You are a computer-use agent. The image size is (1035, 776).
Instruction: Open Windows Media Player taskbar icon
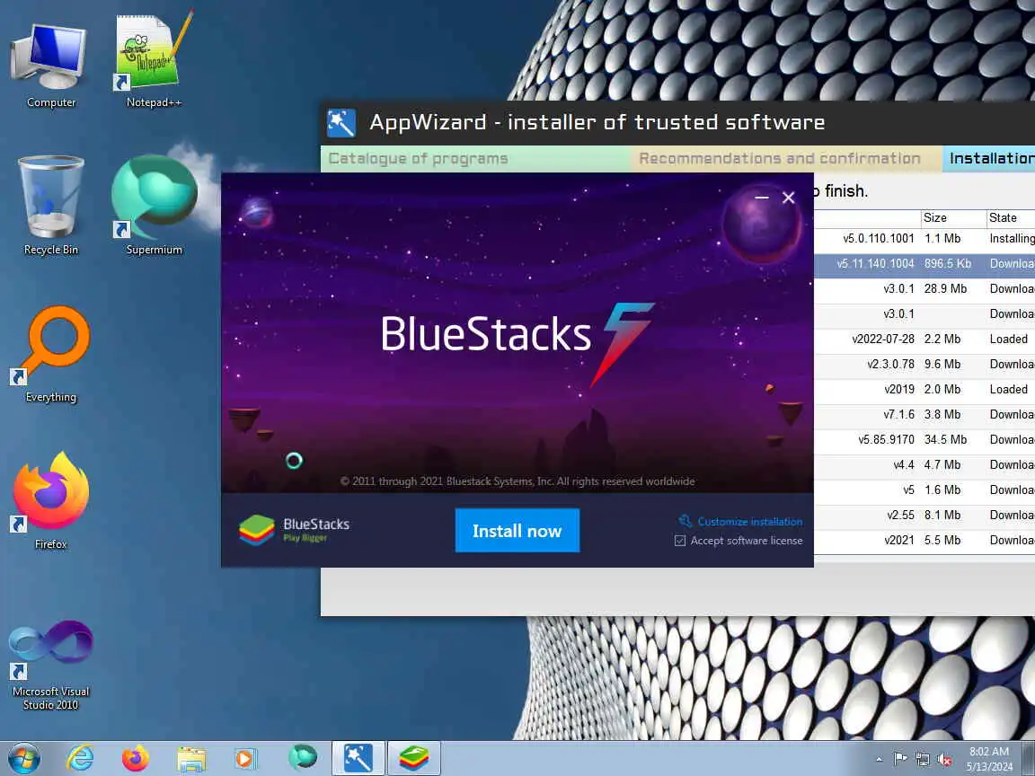coord(246,759)
